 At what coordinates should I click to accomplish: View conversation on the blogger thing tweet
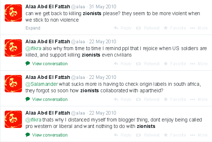click(x=46, y=135)
